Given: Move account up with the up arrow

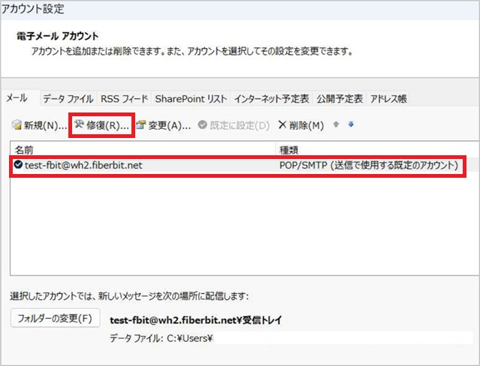Looking at the screenshot, I should [336, 124].
